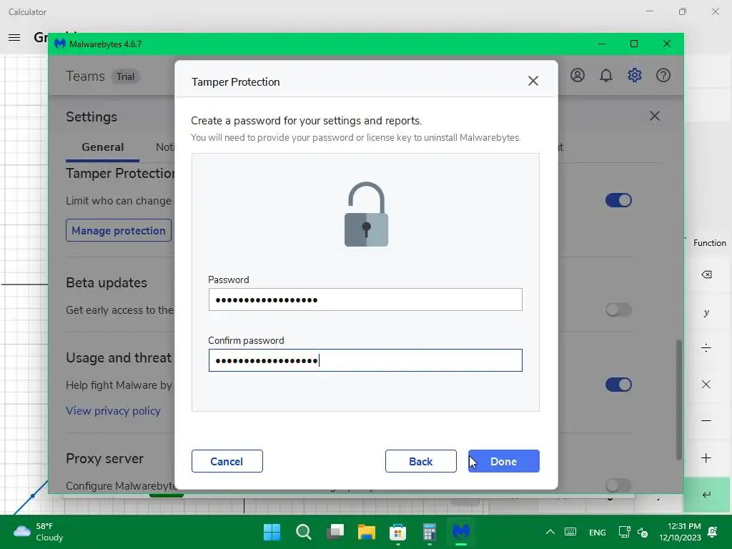The image size is (732, 549).
Task: Click the Calculator plus key
Action: click(x=706, y=458)
